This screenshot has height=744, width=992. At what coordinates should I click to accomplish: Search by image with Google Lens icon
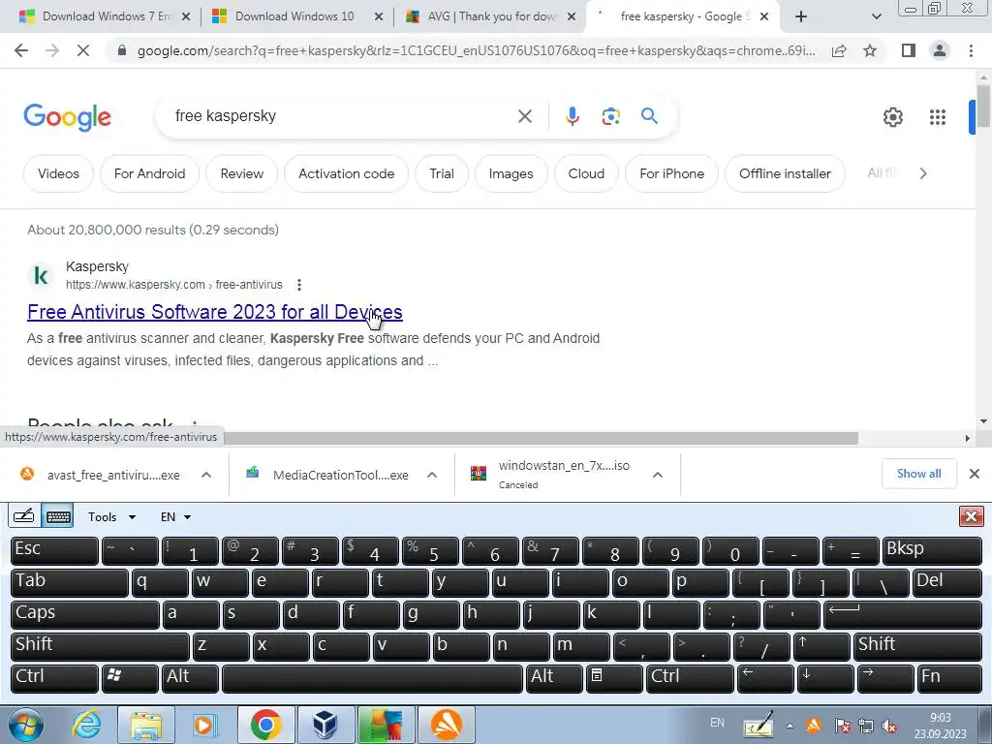tap(610, 116)
